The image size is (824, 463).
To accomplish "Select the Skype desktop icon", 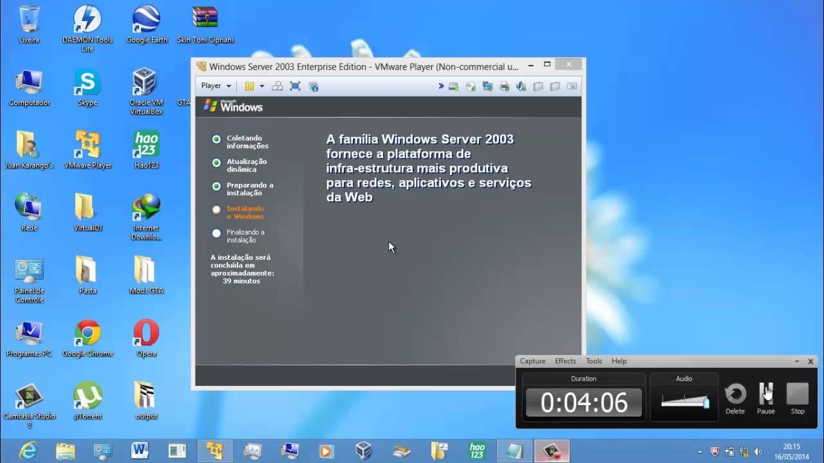I will tap(88, 88).
